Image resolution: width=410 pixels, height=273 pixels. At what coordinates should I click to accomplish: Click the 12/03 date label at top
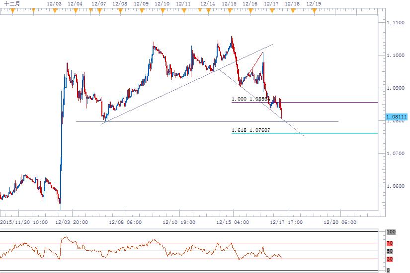tap(54, 4)
